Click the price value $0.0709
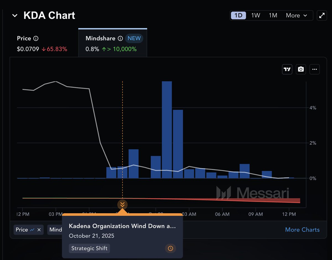The height and width of the screenshot is (260, 332). [28, 49]
